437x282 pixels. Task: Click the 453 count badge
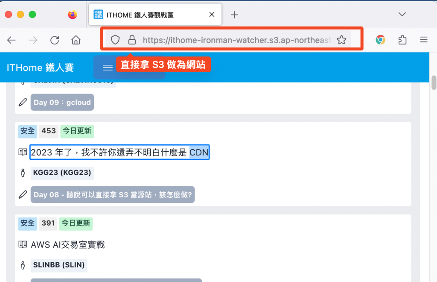click(x=49, y=131)
